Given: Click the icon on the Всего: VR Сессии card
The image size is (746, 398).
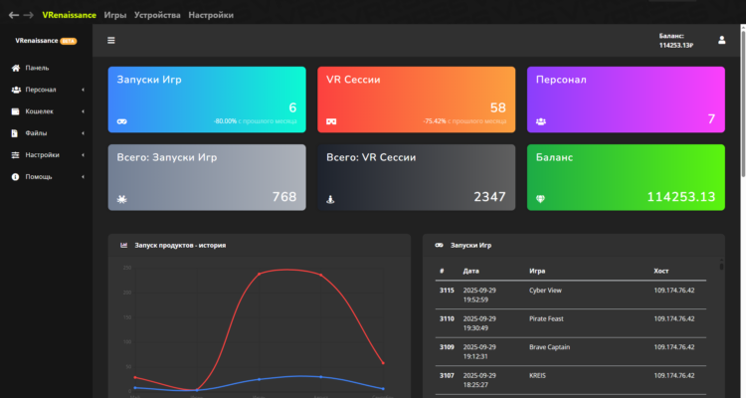Looking at the screenshot, I should tap(330, 199).
